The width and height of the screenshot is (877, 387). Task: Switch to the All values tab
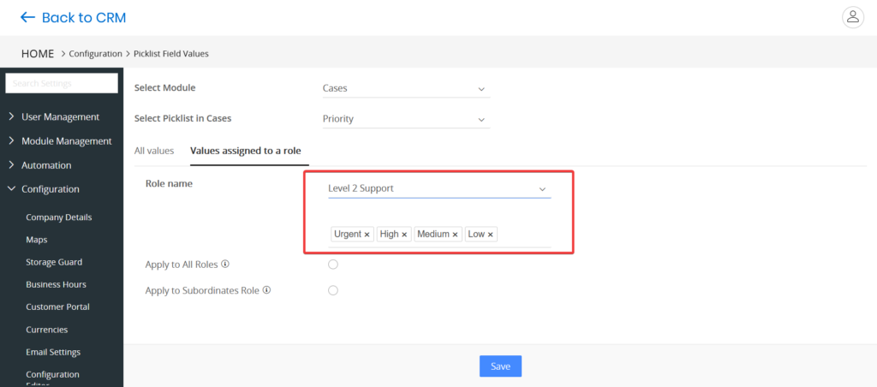tap(154, 151)
